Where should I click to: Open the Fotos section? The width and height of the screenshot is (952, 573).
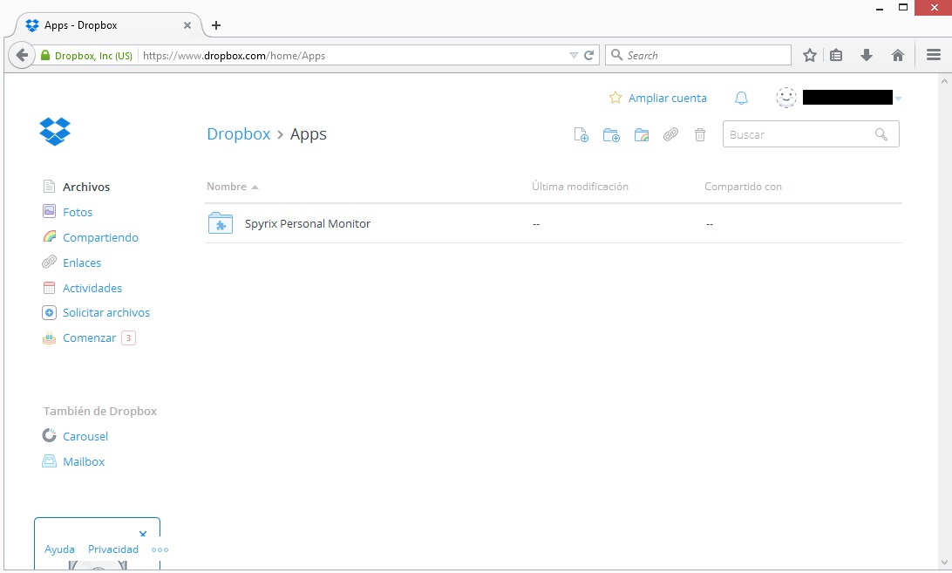click(x=78, y=212)
